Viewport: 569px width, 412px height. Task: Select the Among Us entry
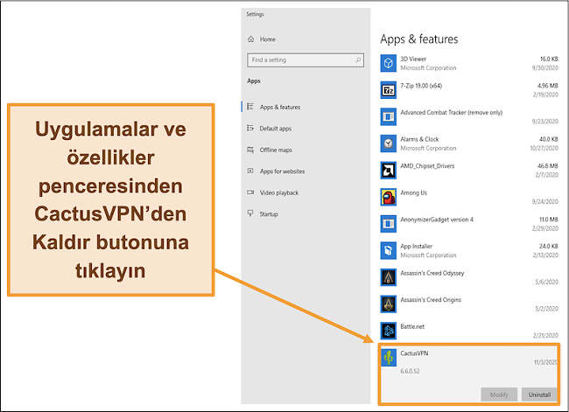(414, 193)
